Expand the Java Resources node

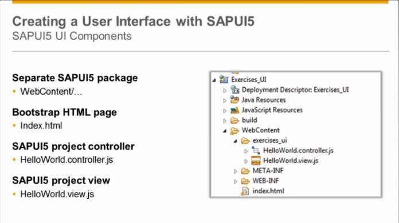coord(225,100)
